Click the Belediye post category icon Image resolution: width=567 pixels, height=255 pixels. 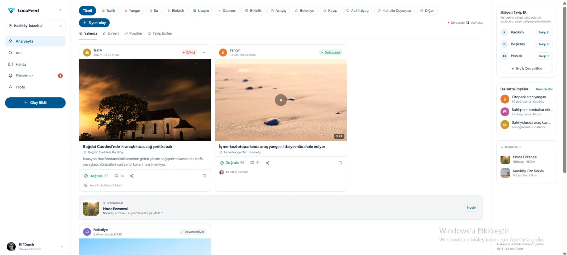pos(87,232)
